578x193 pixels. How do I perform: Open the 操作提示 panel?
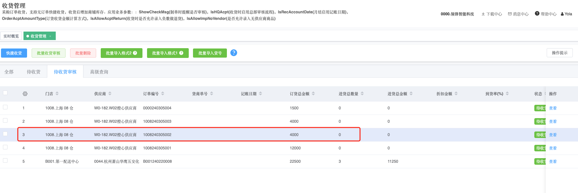[x=560, y=53]
